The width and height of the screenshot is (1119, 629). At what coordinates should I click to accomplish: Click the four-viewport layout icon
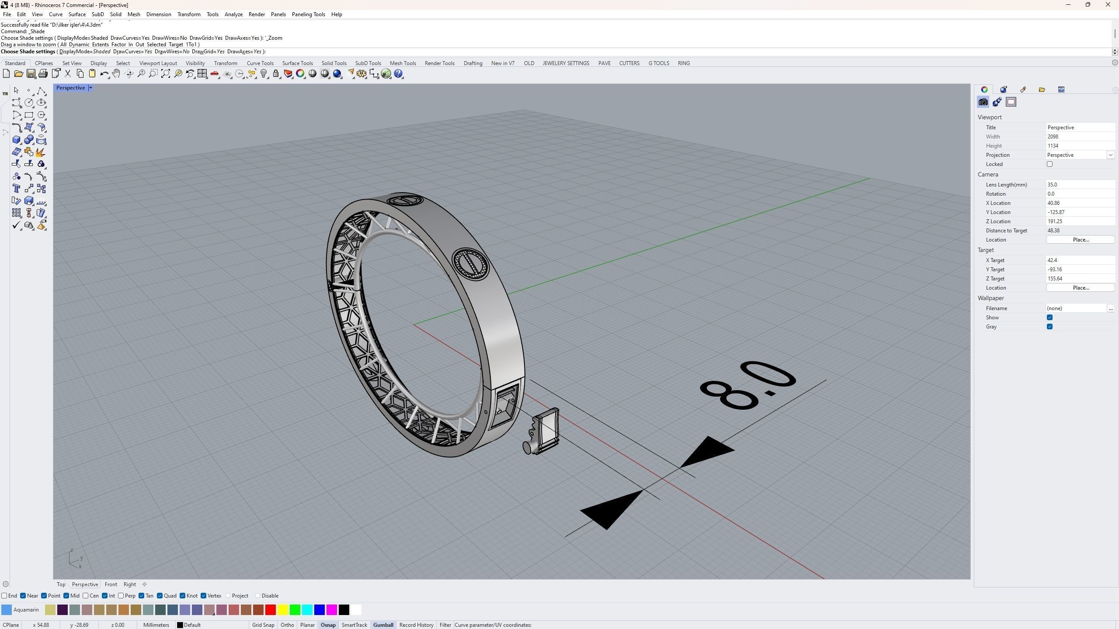click(202, 74)
